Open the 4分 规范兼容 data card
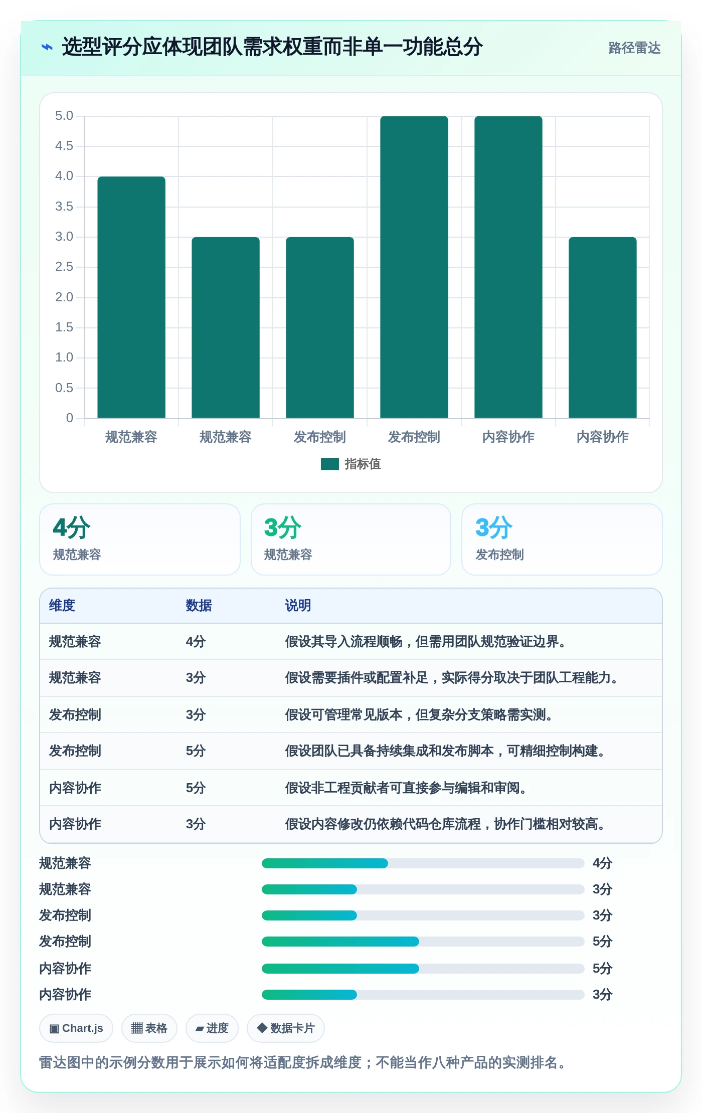 tap(140, 539)
